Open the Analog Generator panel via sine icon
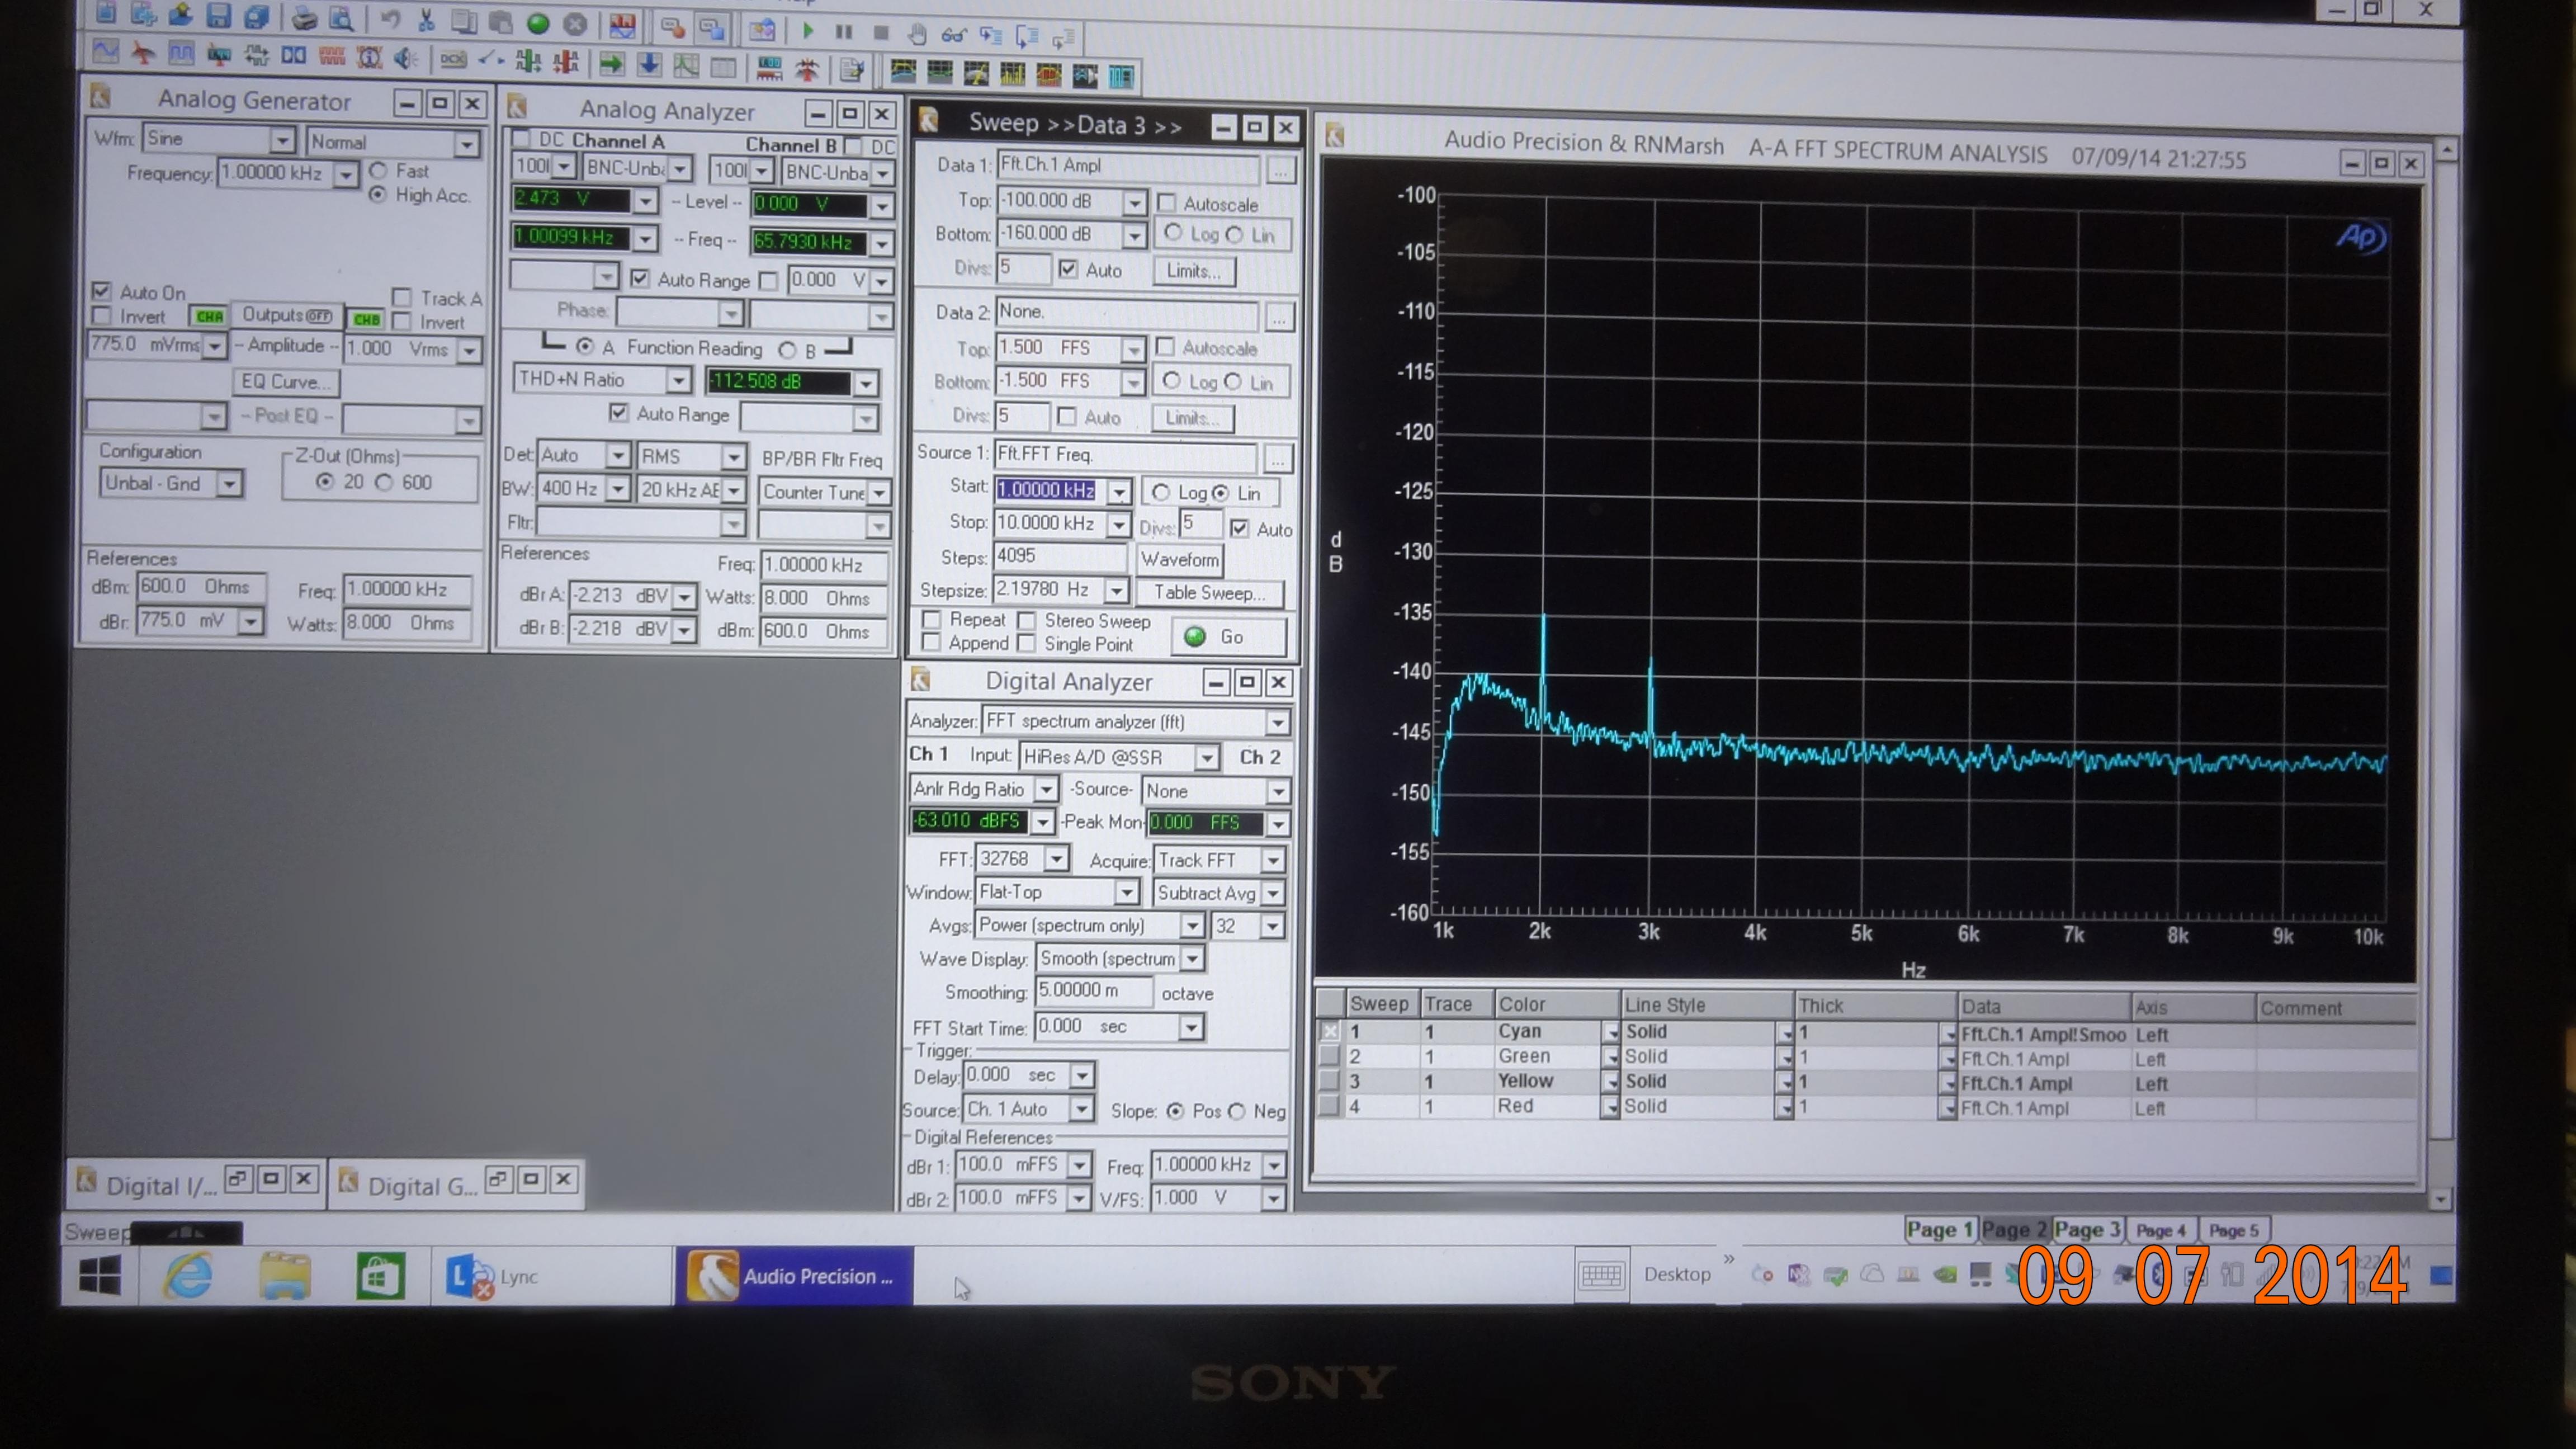This screenshot has width=2576, height=1449. 105,51
